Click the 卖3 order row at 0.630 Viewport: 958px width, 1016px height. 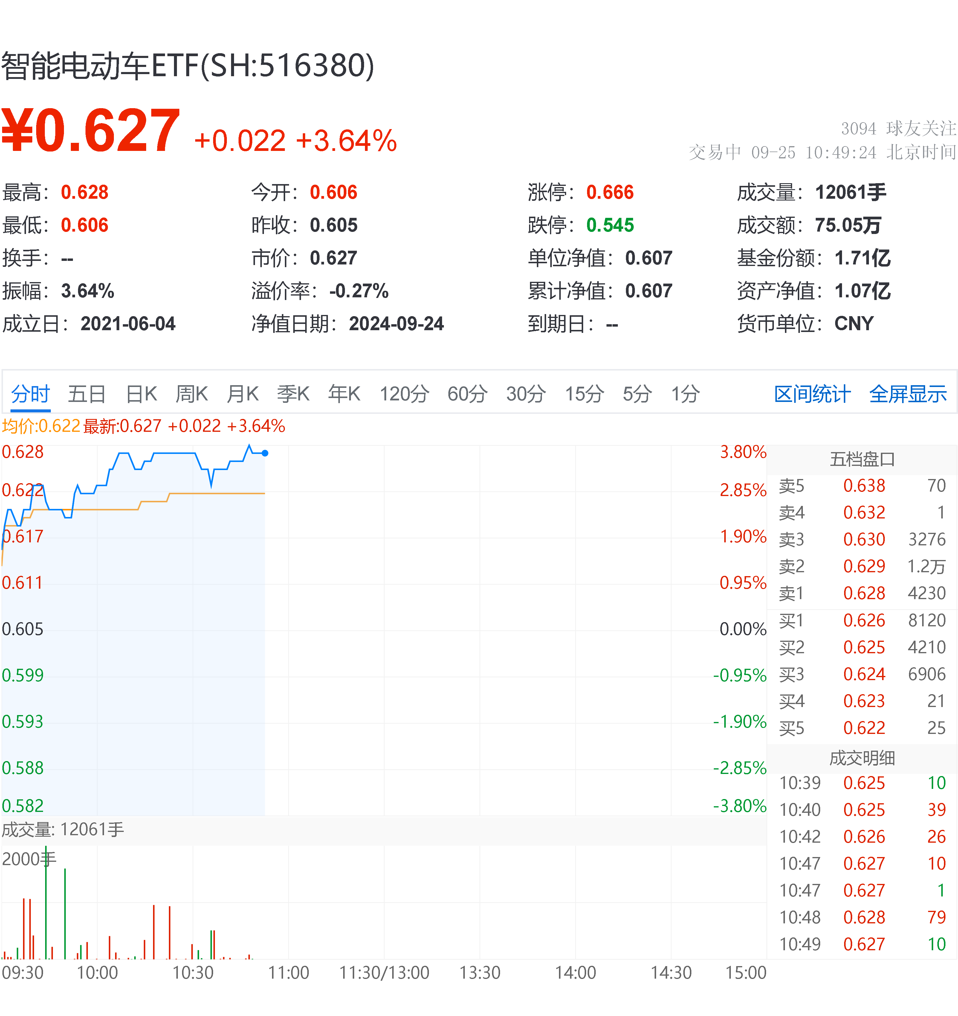tap(862, 539)
